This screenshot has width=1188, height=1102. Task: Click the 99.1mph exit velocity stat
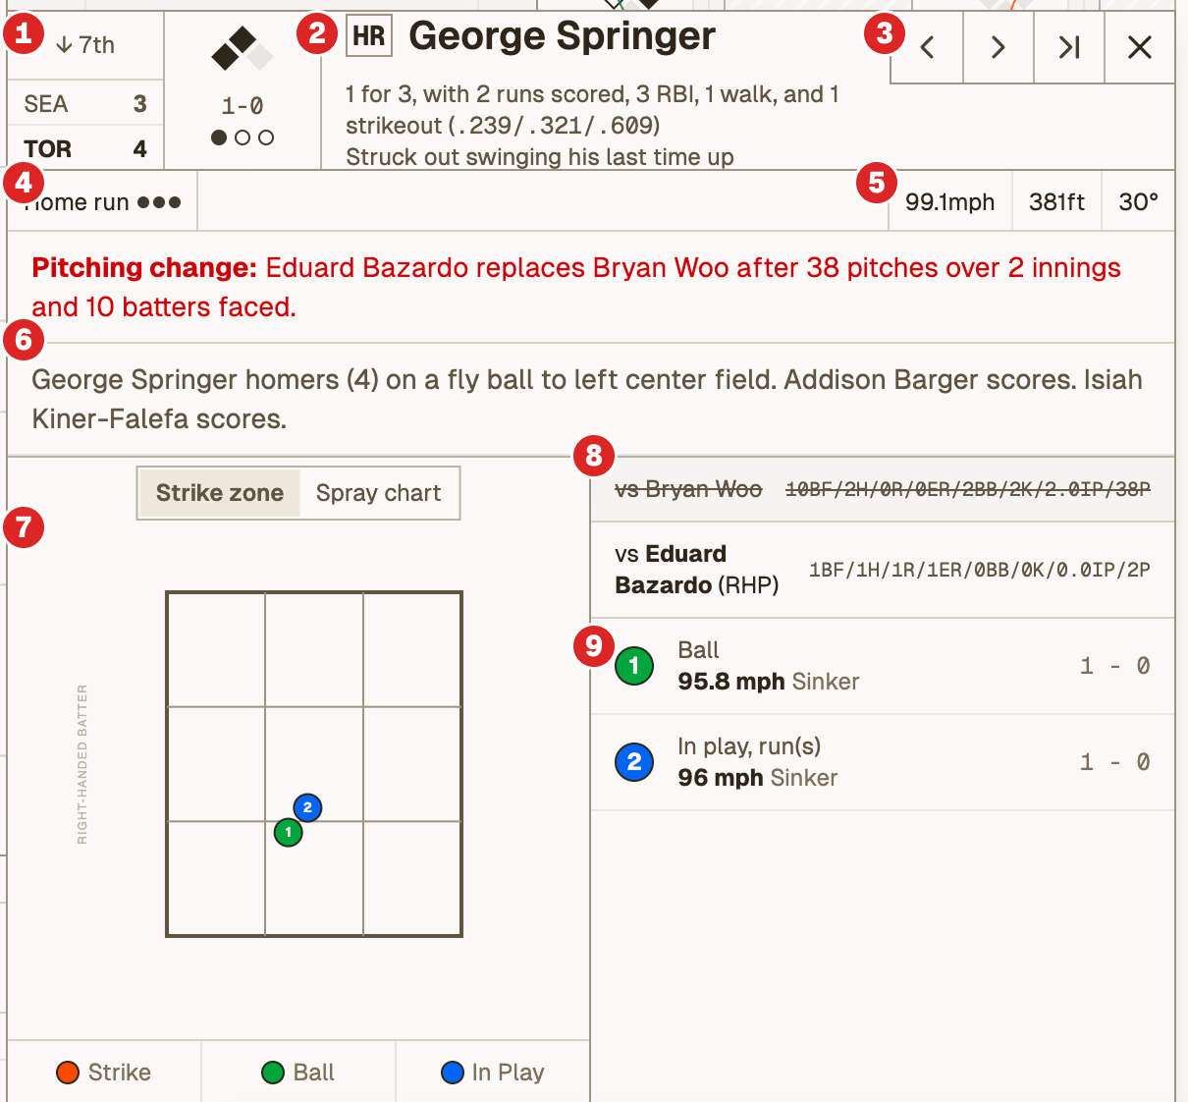pyautogui.click(x=949, y=201)
